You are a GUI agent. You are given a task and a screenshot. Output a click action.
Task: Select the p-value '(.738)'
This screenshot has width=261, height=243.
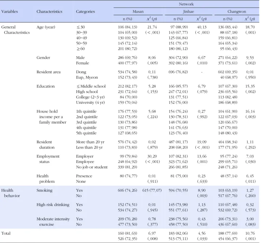click(152, 78)
